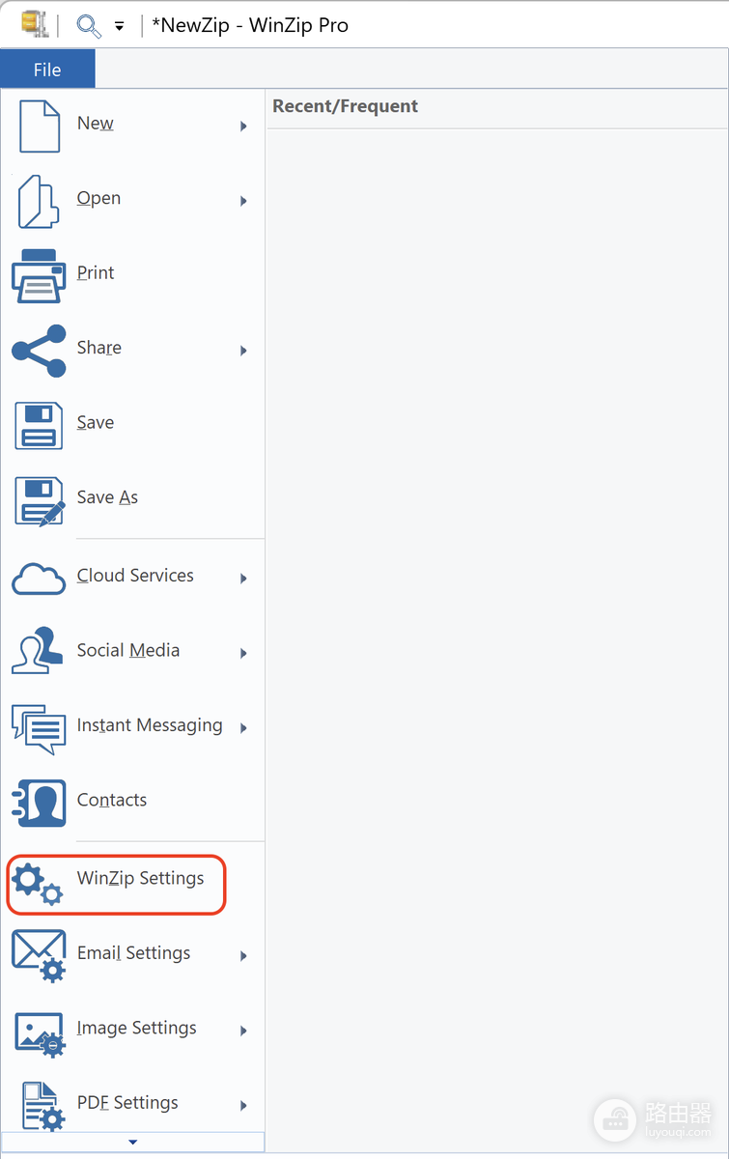Click the WinZip Settings gears icon
This screenshot has height=1159, width=729.
[38, 882]
